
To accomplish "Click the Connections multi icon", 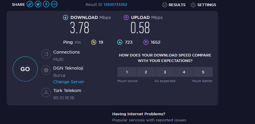I will point(46,54).
